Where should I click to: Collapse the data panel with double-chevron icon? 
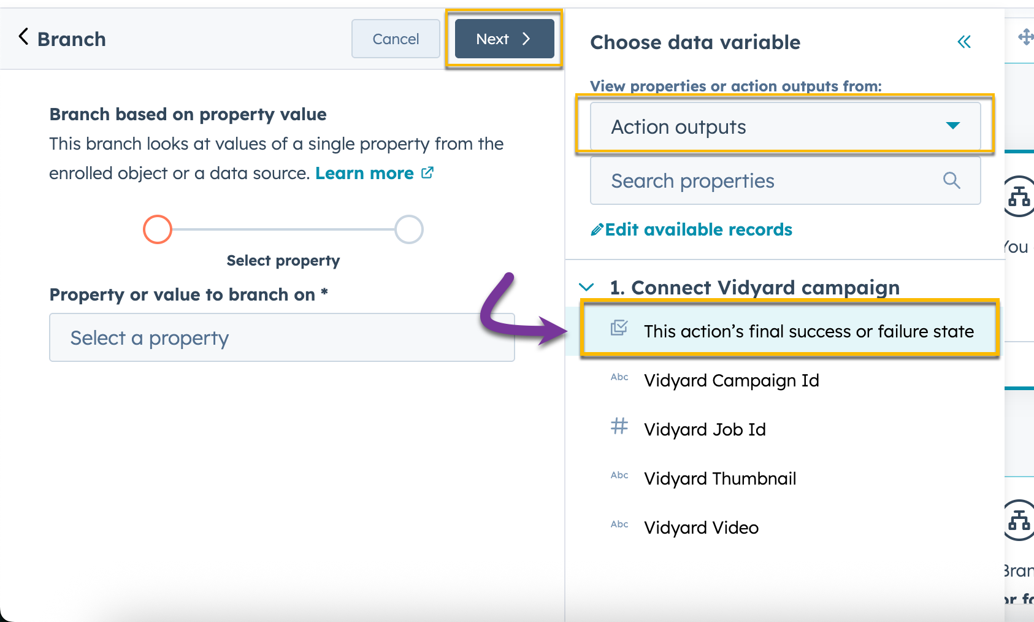[964, 42]
